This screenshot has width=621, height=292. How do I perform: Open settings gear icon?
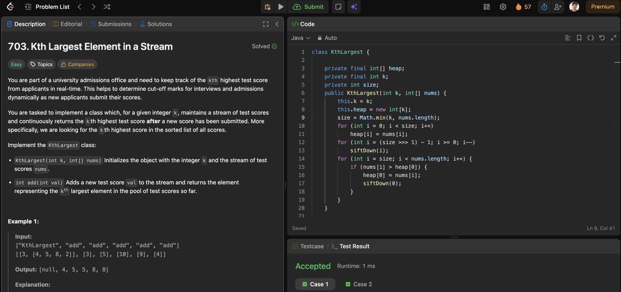pos(502,7)
